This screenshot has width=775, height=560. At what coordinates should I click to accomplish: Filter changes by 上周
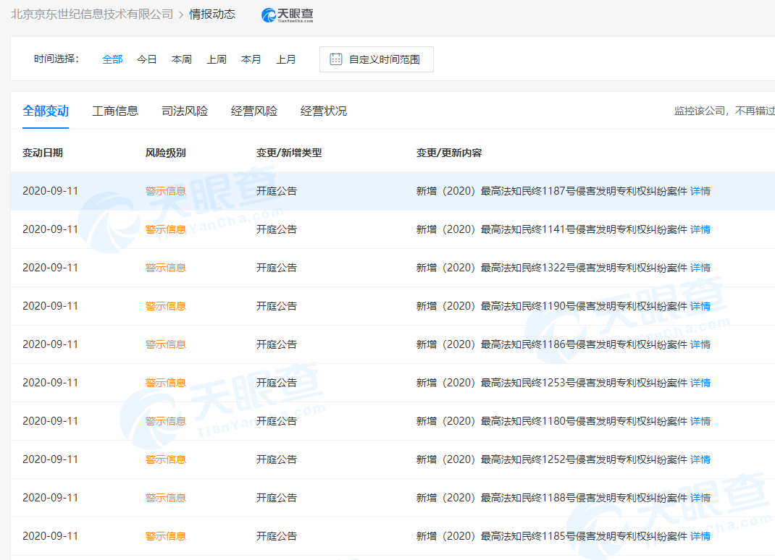217,59
